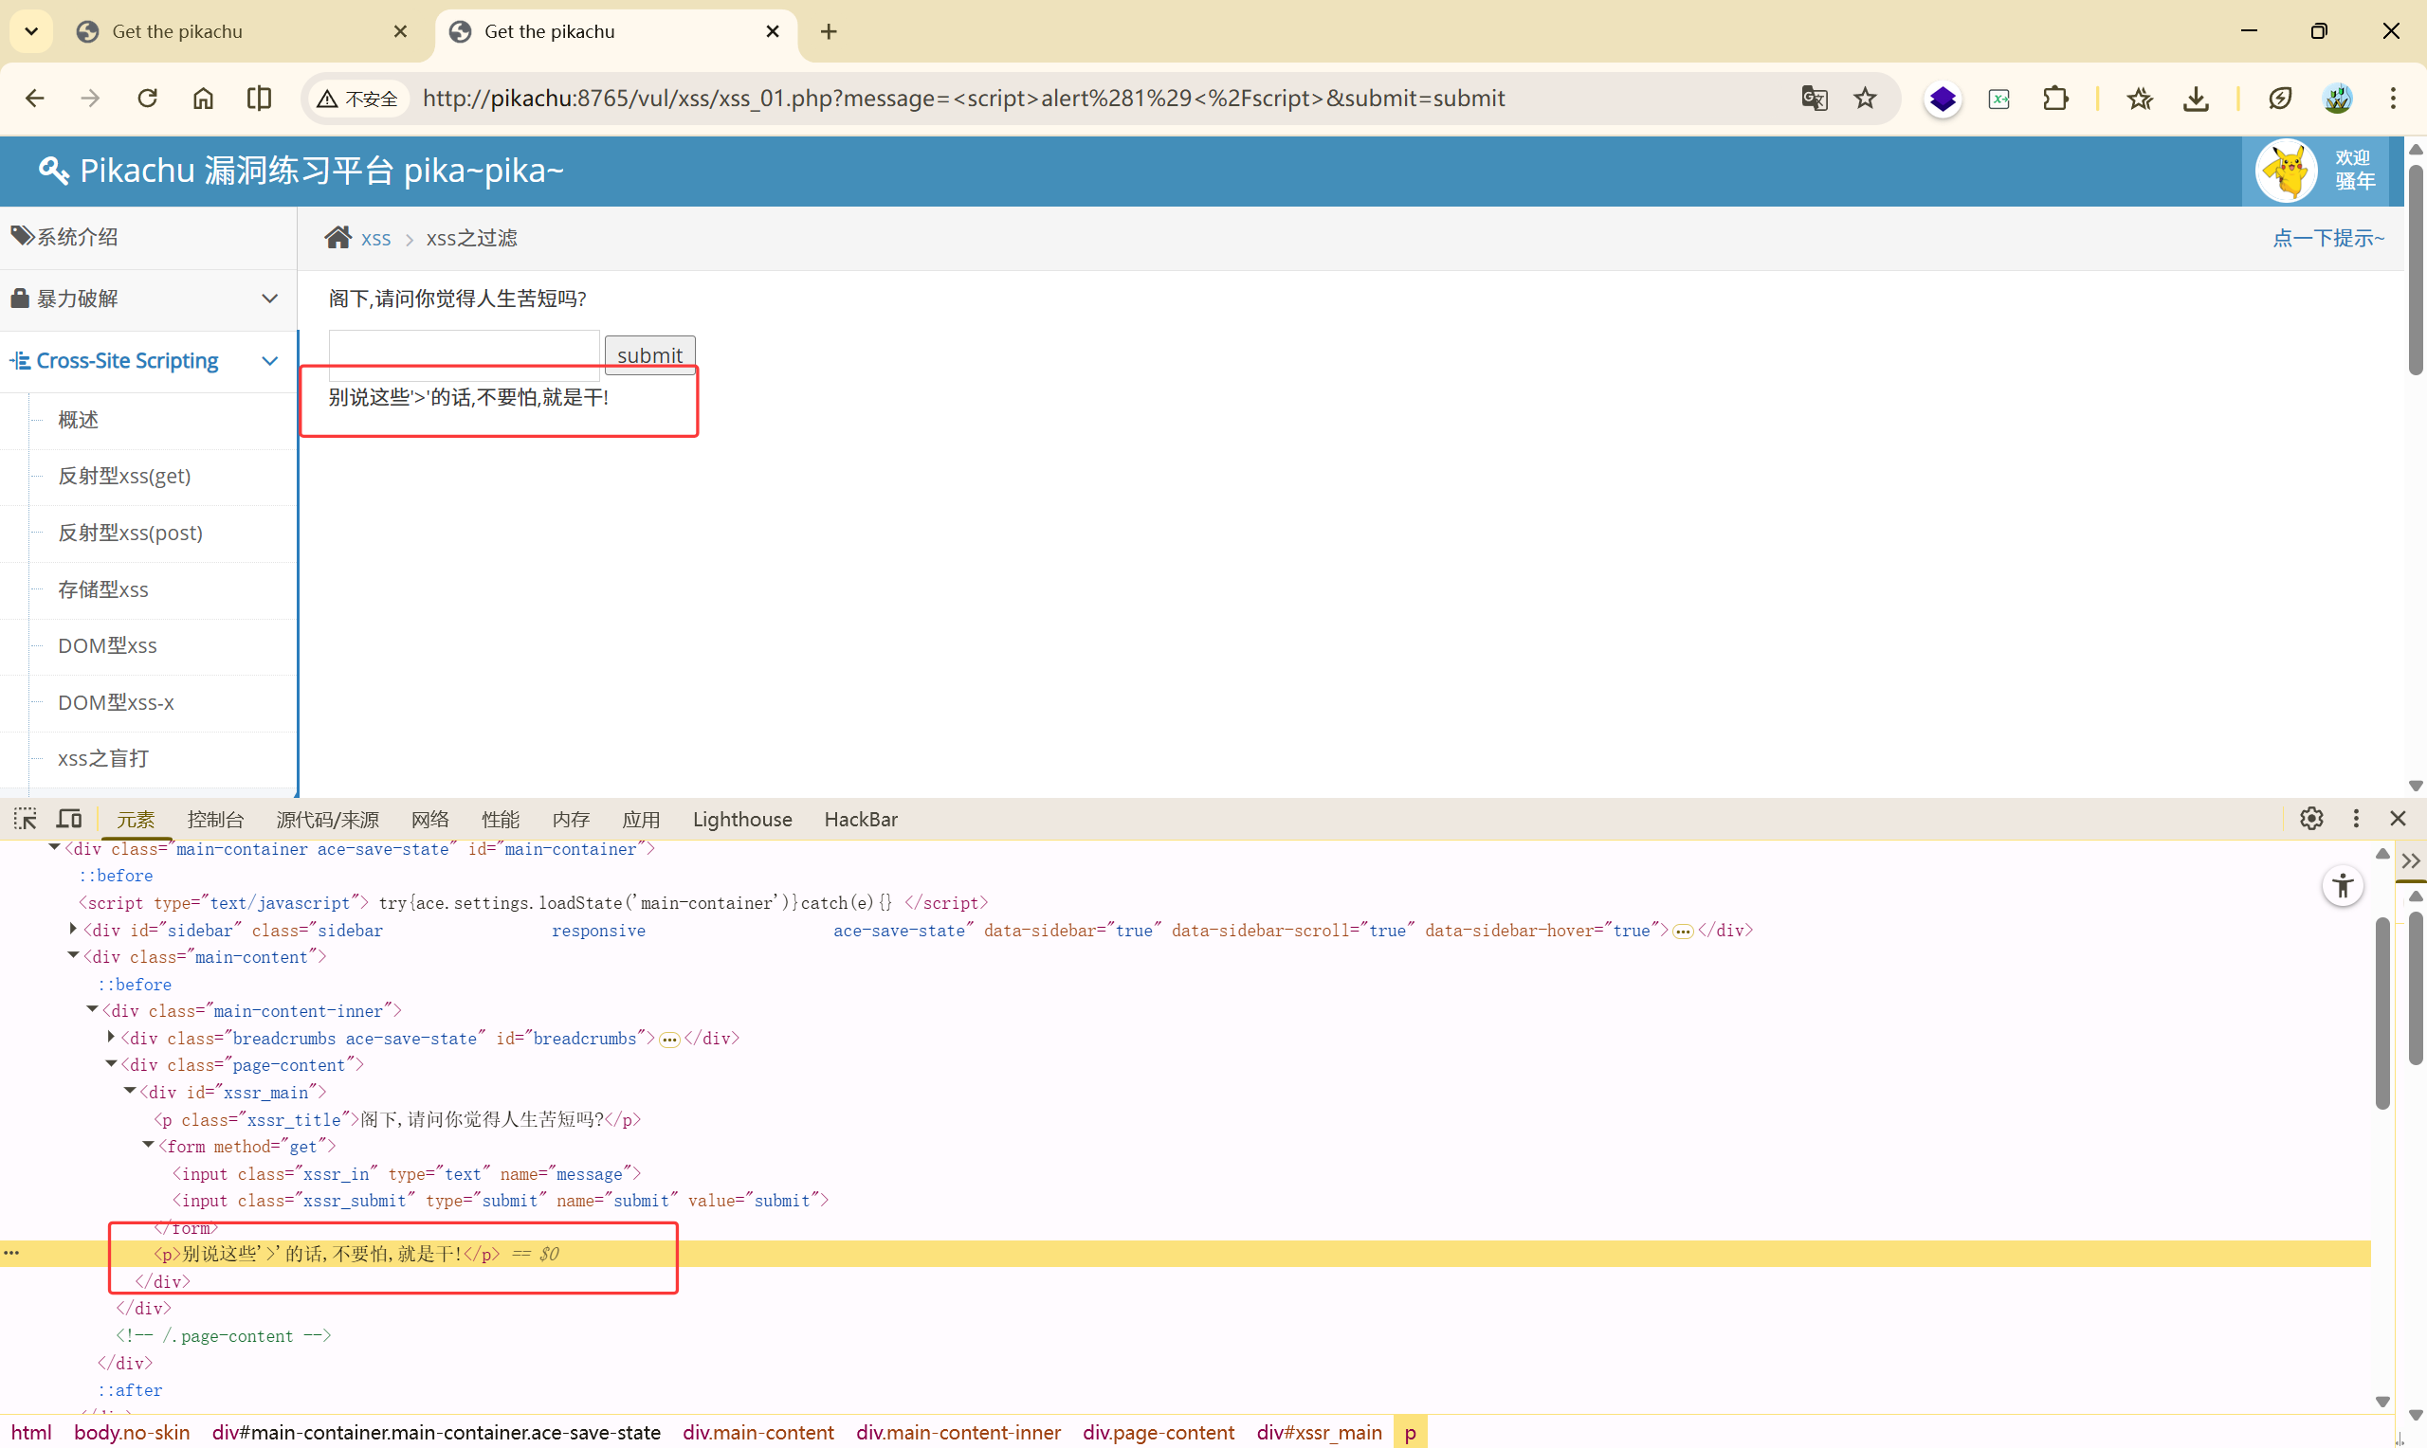This screenshot has height=1448, width=2427.
Task: Open DevTools settings gear
Action: click(2311, 819)
